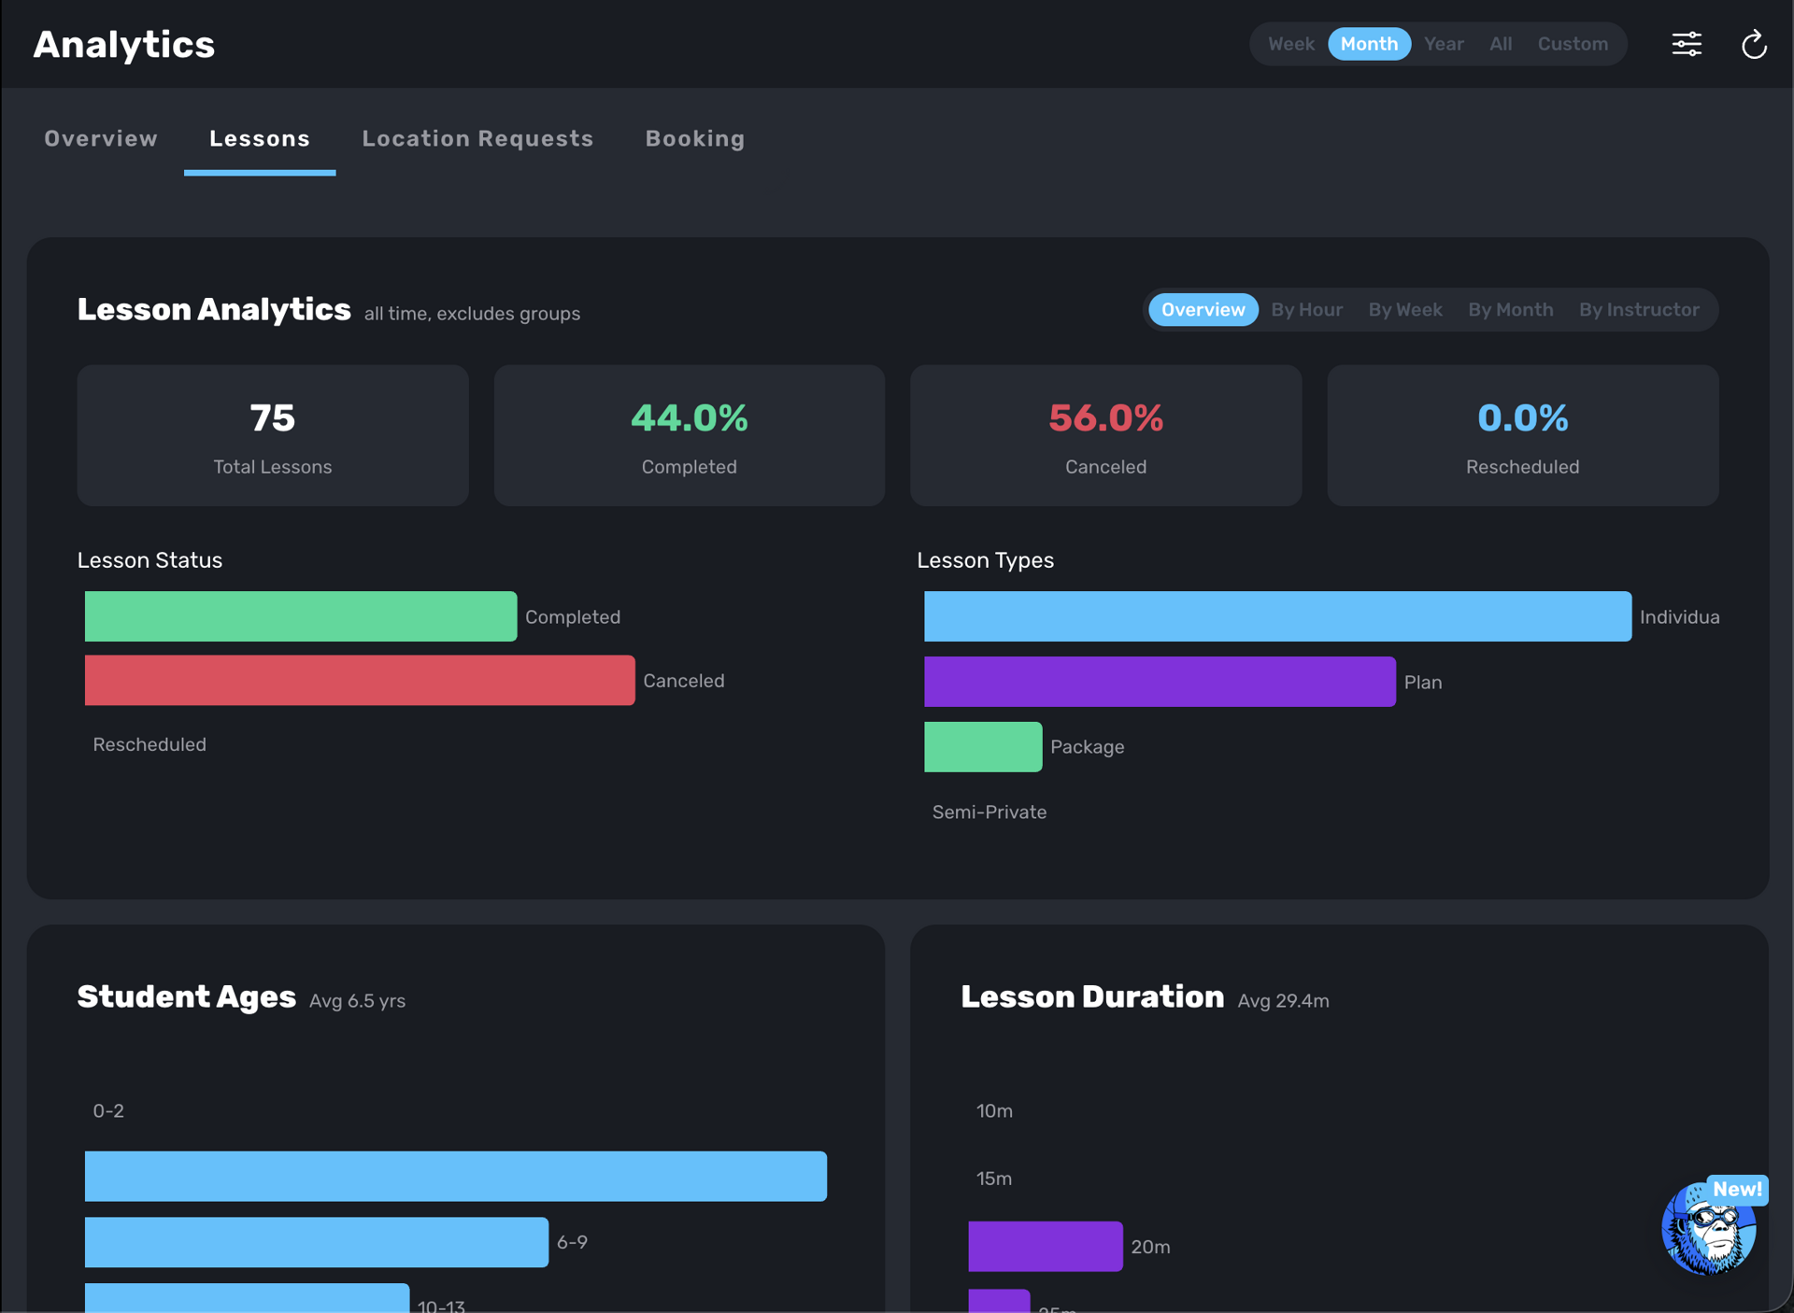The width and height of the screenshot is (1794, 1313).
Task: Select the Month time range
Action: [1369, 44]
